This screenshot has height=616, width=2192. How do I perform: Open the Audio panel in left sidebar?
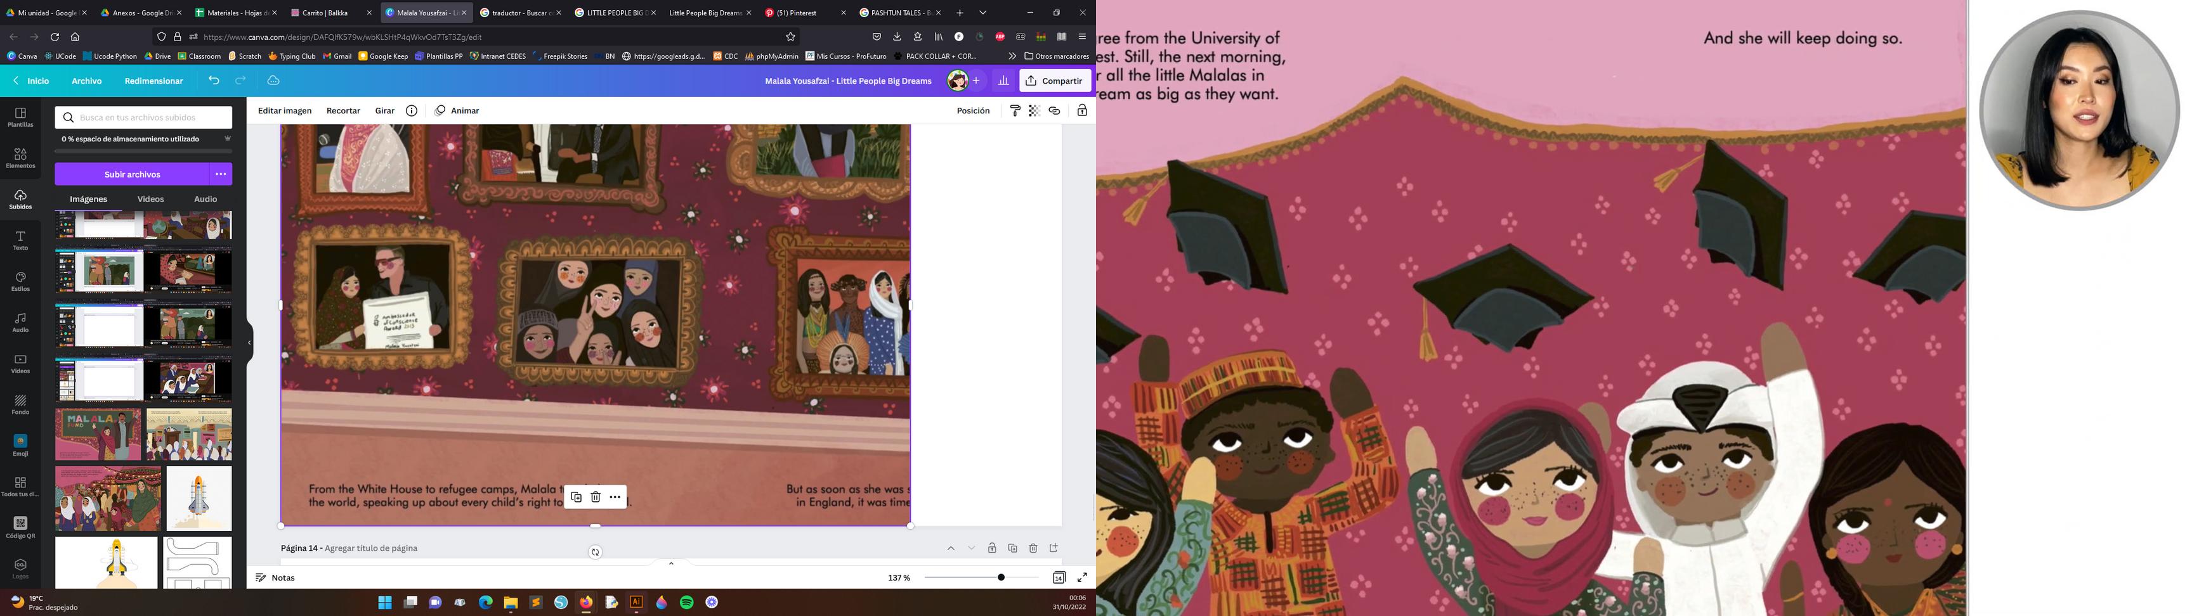point(20,323)
